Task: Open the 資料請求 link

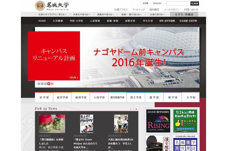Action: tap(154, 10)
